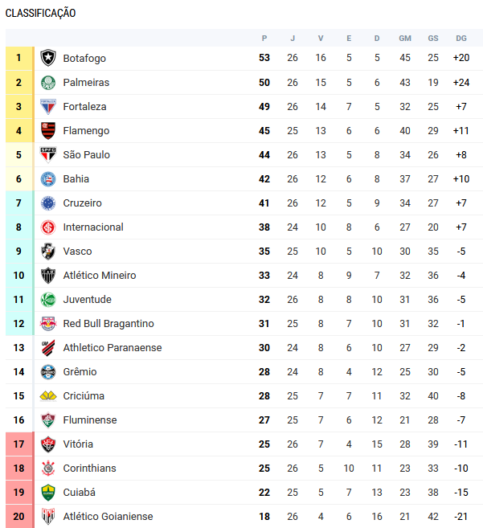The width and height of the screenshot is (483, 528).
Task: Click the yellow position 1 badge
Action: pyautogui.click(x=19, y=58)
